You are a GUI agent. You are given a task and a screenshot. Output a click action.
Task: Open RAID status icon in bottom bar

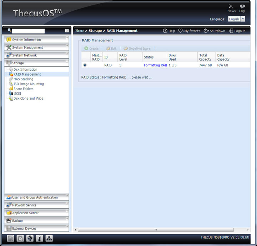(x=10, y=239)
